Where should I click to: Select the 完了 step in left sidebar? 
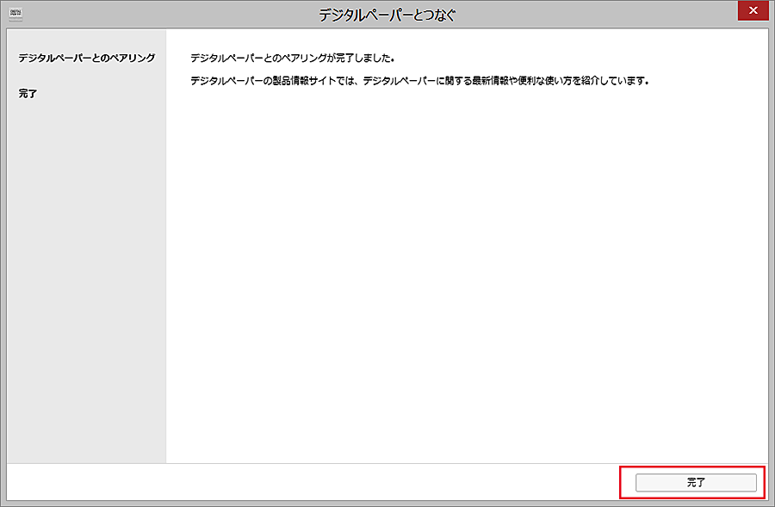[28, 93]
